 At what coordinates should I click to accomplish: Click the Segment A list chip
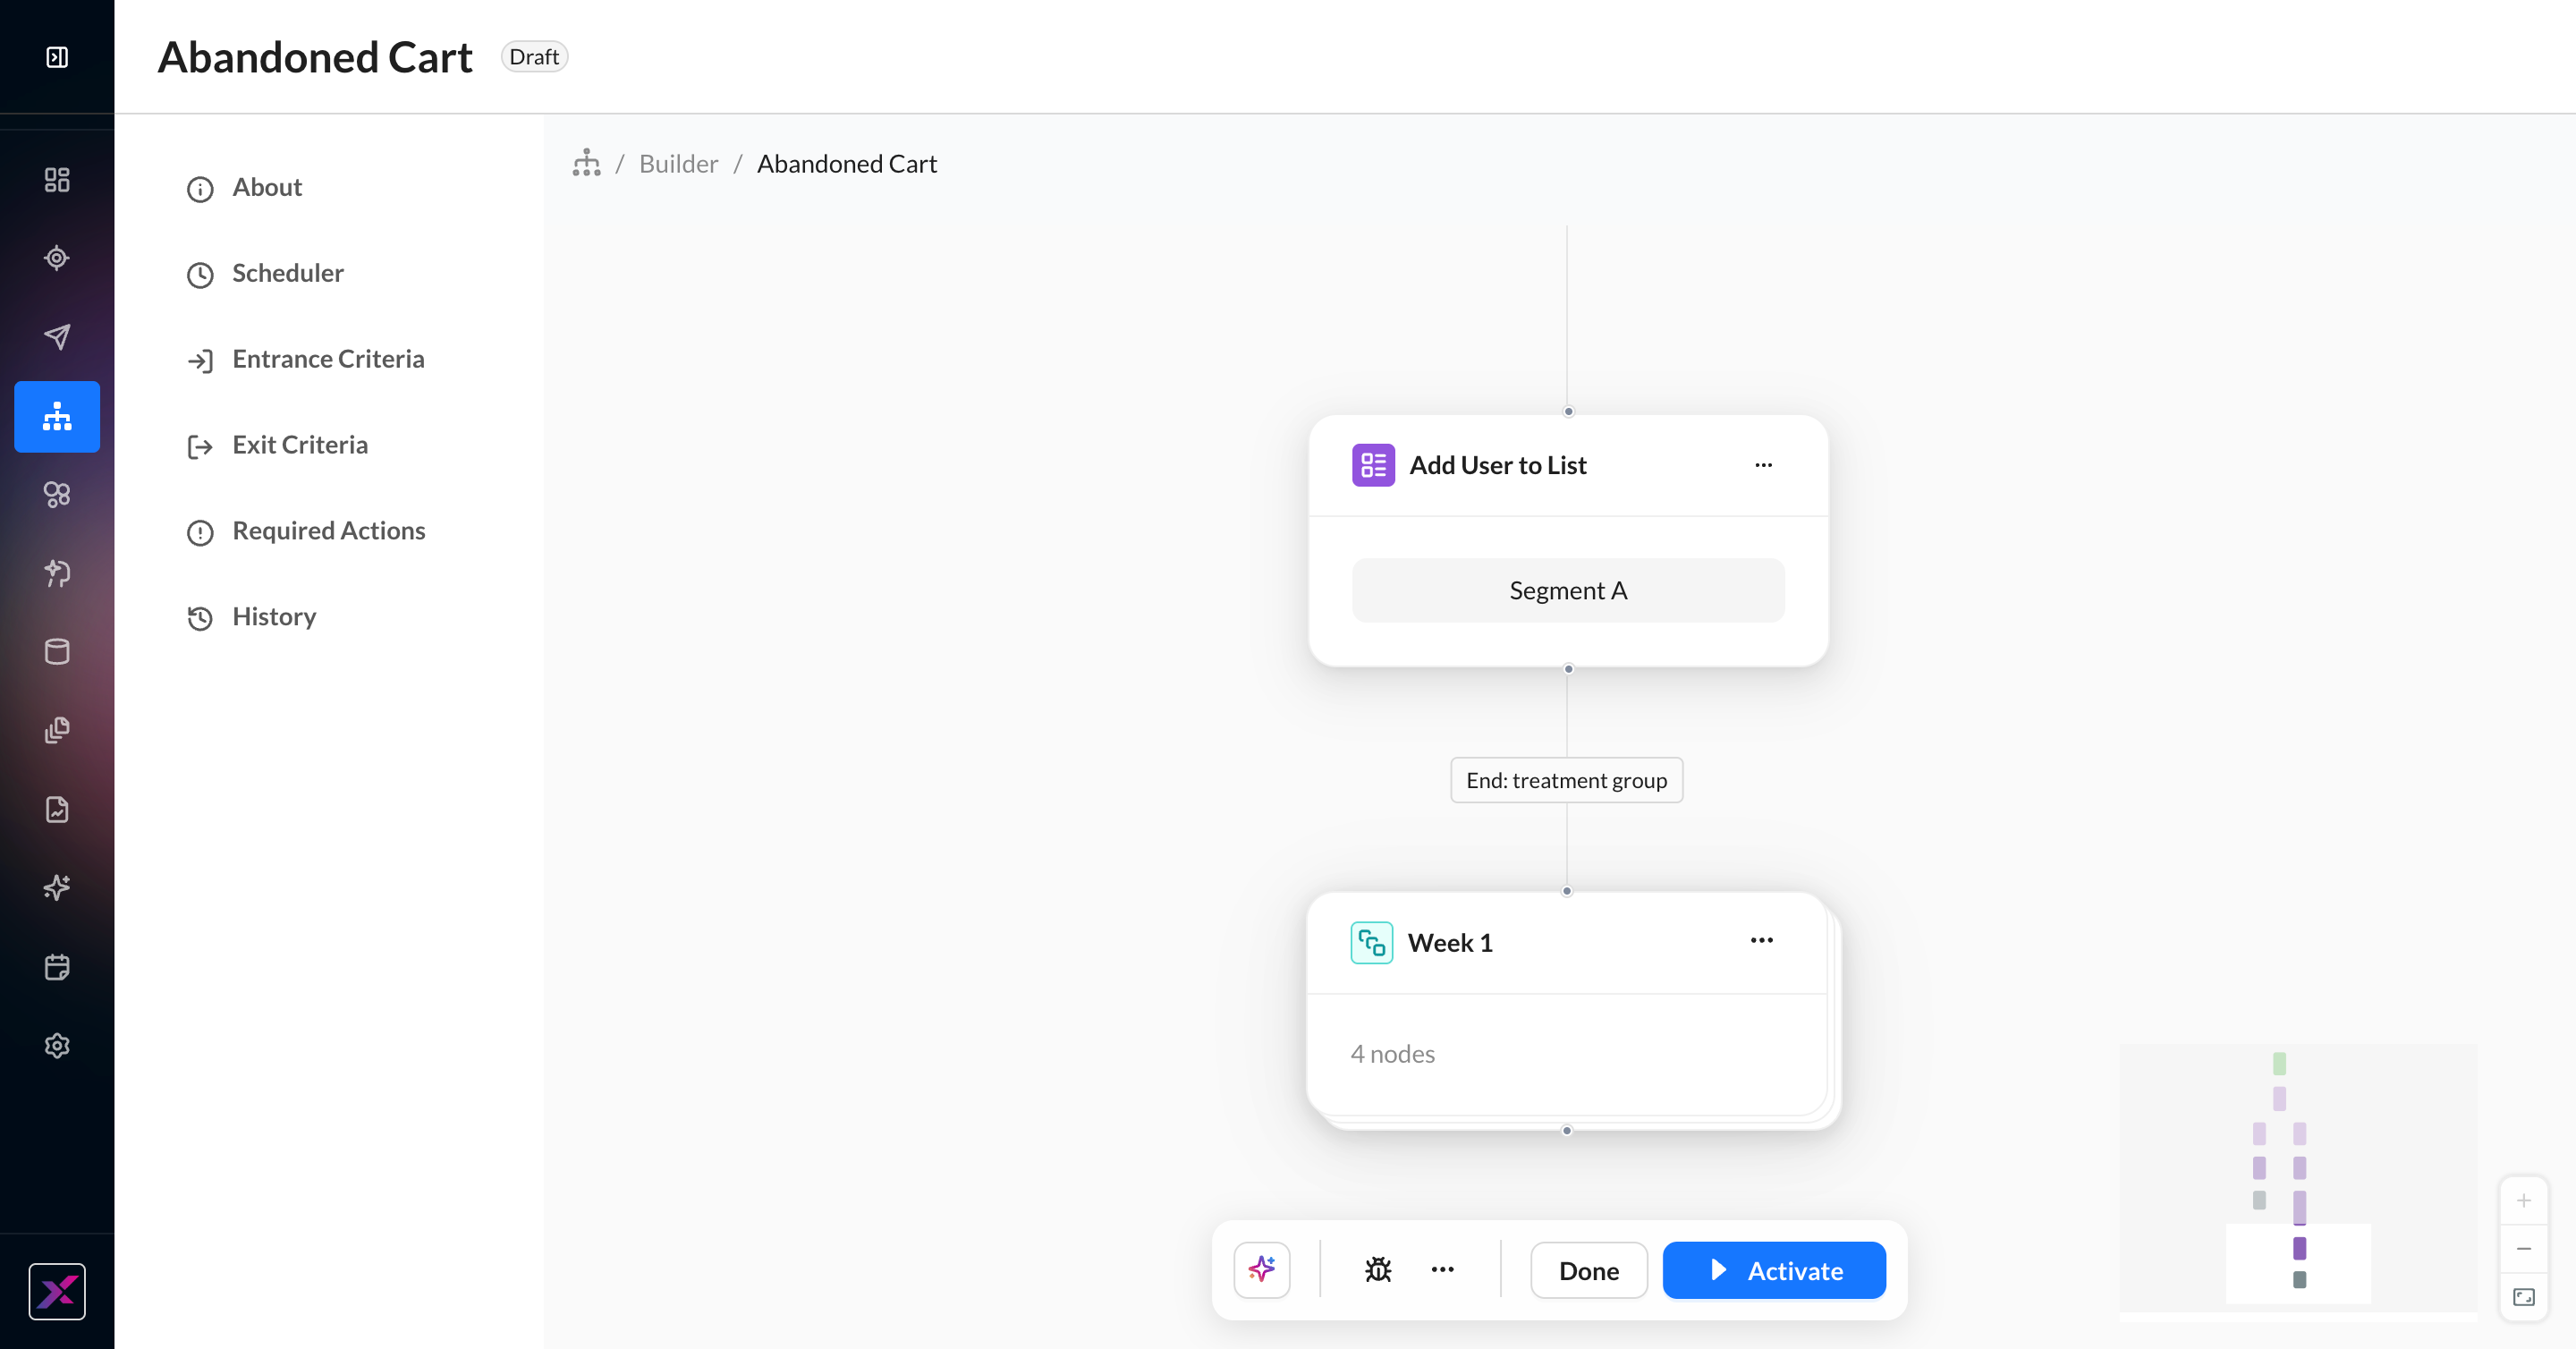pyautogui.click(x=1568, y=591)
